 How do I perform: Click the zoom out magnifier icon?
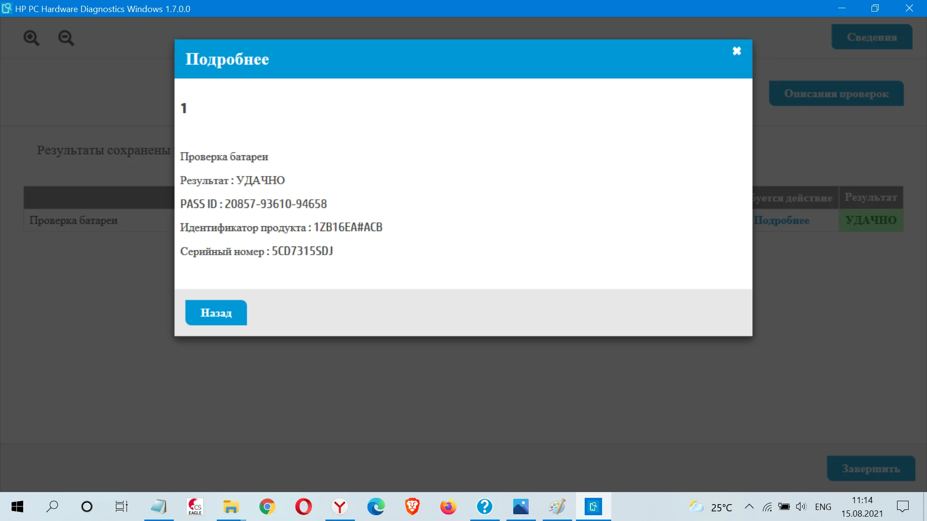pos(66,38)
